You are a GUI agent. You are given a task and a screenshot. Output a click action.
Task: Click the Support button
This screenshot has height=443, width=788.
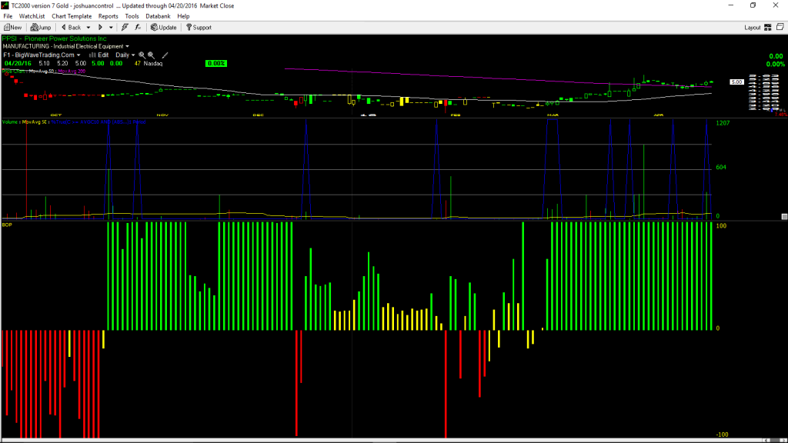(199, 28)
